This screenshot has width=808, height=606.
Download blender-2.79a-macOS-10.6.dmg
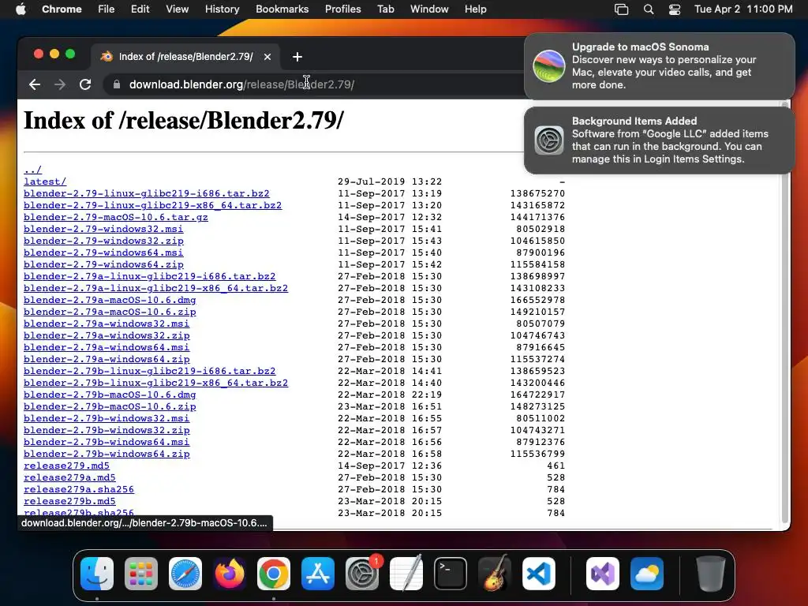pyautogui.click(x=110, y=300)
